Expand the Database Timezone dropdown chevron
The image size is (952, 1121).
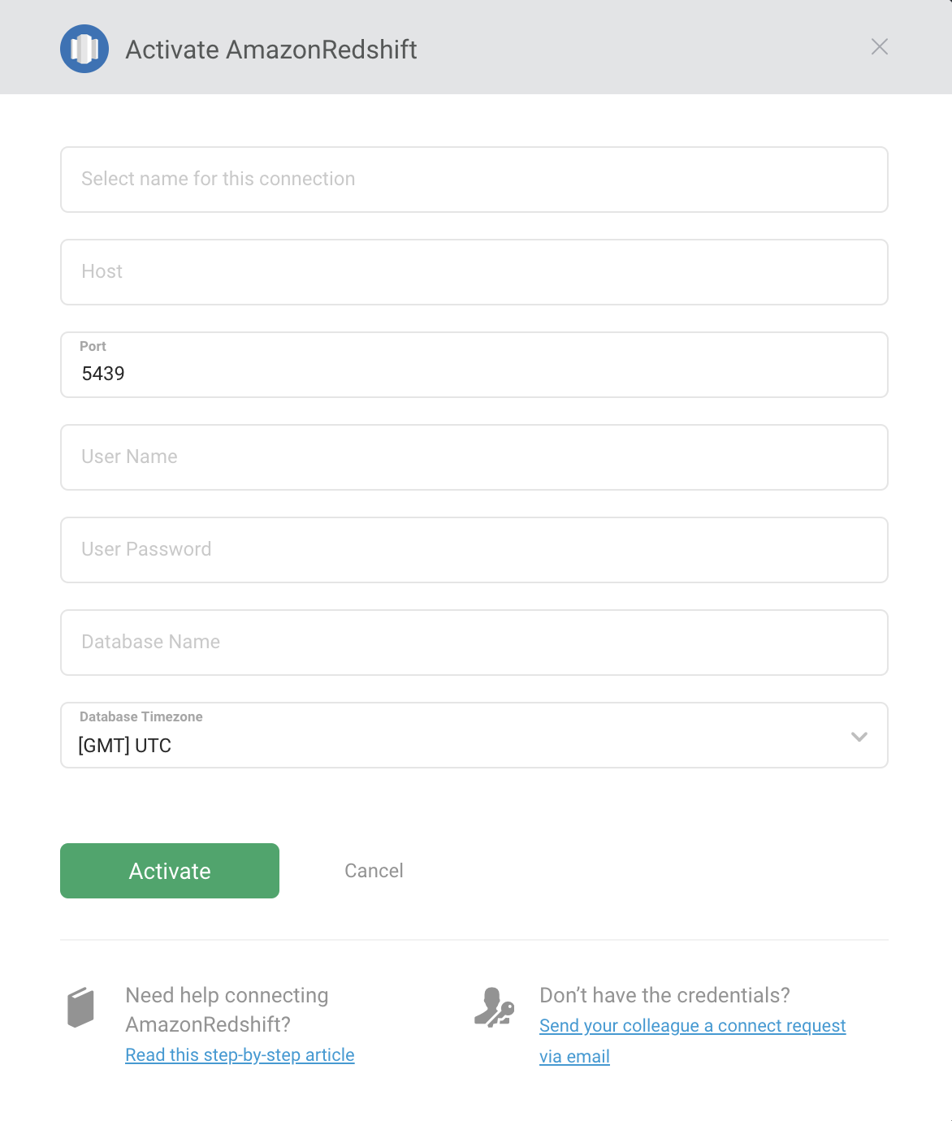[859, 738]
